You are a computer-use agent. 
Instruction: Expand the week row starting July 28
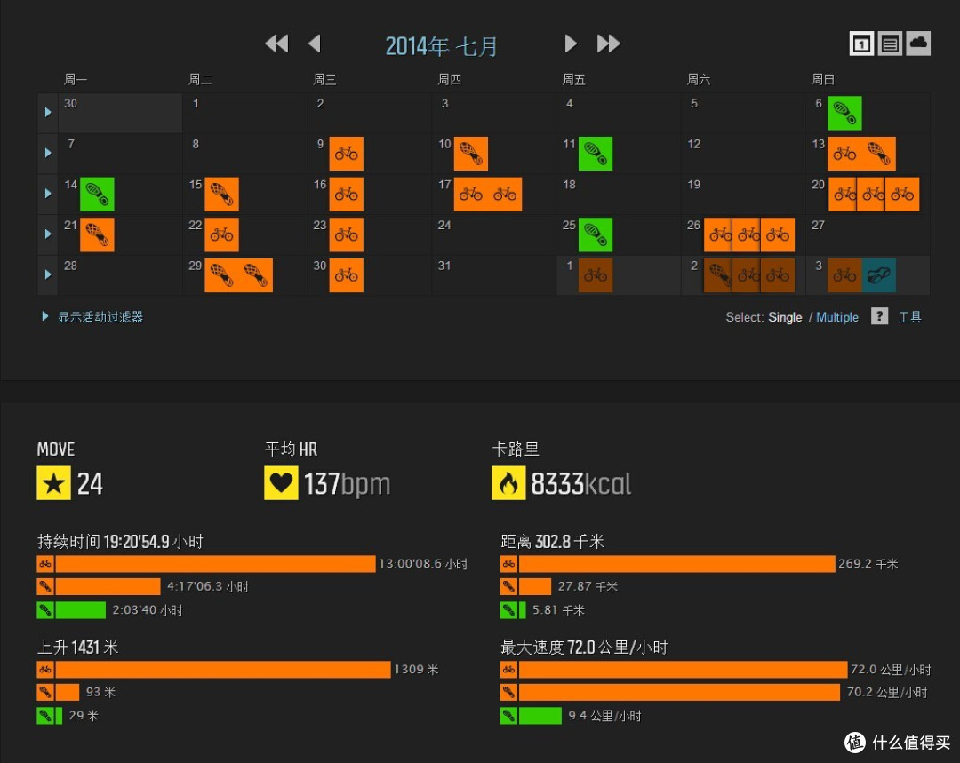(48, 274)
